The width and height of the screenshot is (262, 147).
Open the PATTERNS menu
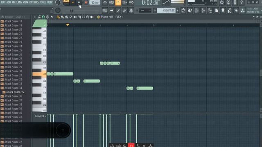(17, 2)
